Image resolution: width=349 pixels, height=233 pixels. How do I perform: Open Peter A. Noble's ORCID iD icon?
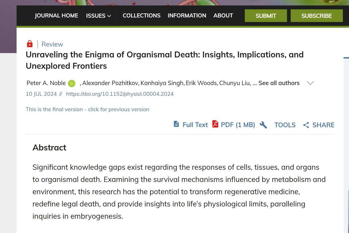[x=72, y=83]
